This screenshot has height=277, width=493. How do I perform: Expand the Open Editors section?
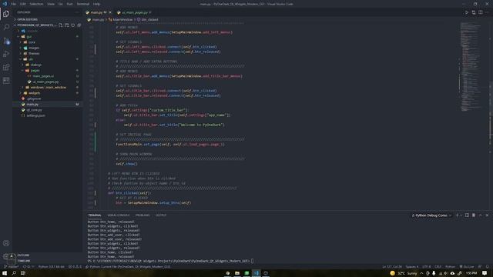point(47,19)
